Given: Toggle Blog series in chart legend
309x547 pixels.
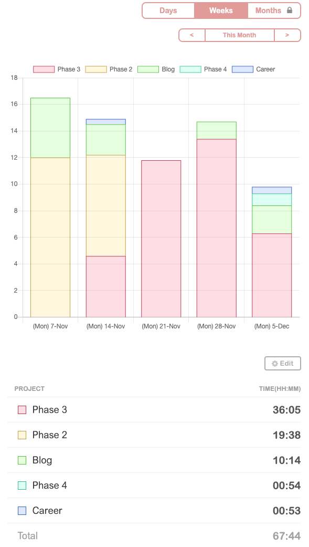Looking at the screenshot, I should click(x=156, y=69).
